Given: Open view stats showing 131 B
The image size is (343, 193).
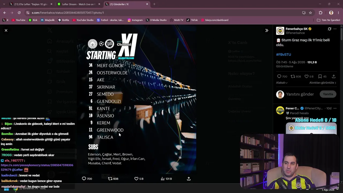Looking at the screenshot, I should click(166, 179).
